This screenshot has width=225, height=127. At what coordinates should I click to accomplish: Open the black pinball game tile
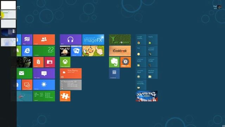click(x=65, y=51)
